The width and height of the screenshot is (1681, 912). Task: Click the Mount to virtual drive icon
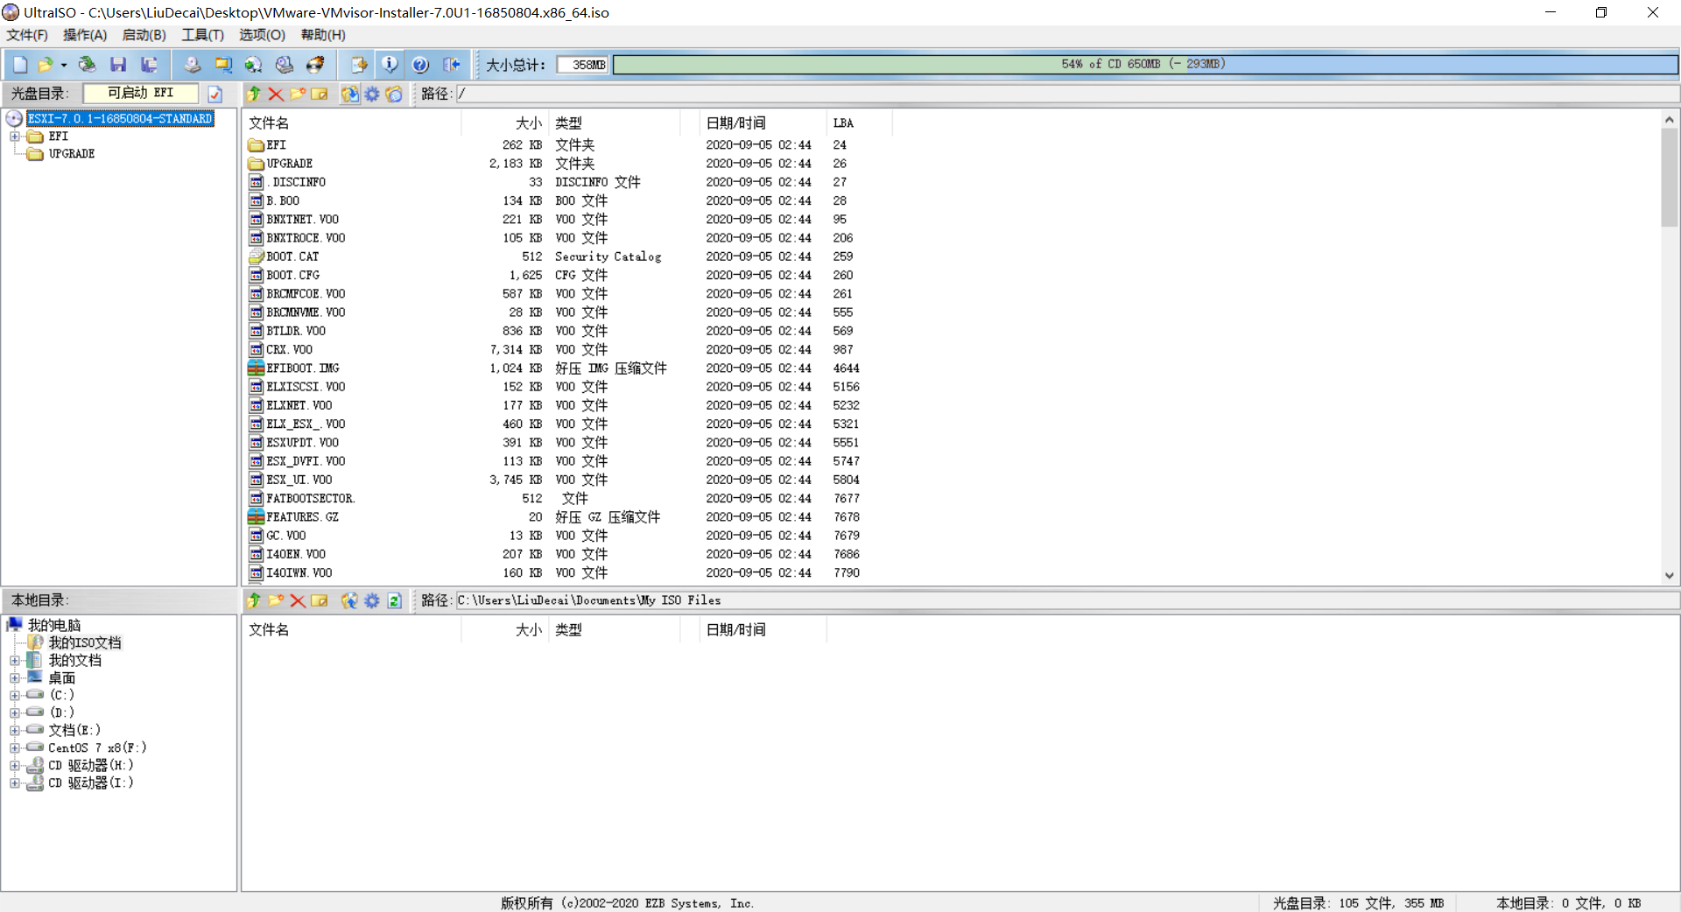(285, 65)
